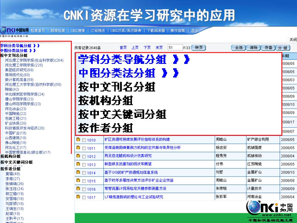Expand 学科分类导航分组 in left sidebar
The image size is (297, 223).
pyautogui.click(x=20, y=46)
